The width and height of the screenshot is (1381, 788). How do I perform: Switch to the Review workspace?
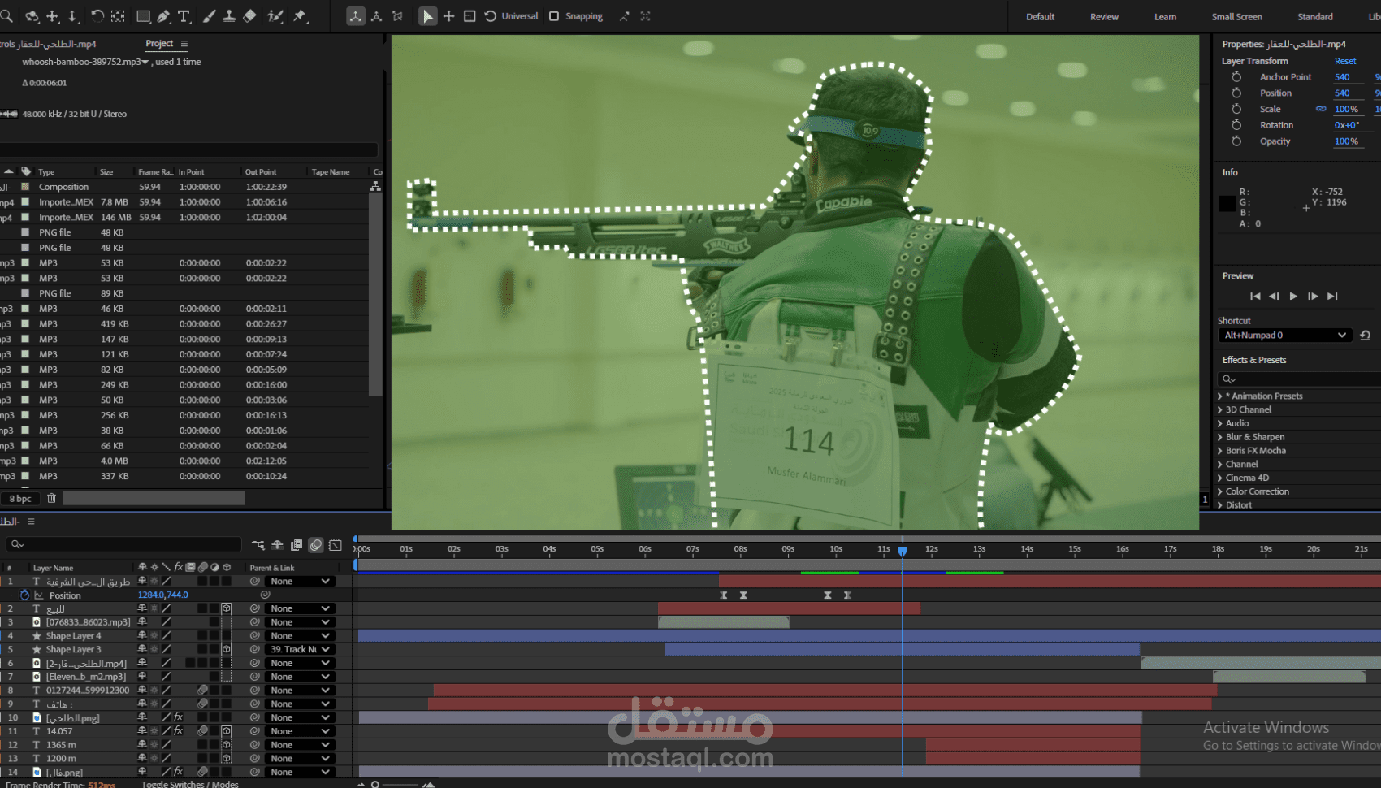coord(1103,17)
